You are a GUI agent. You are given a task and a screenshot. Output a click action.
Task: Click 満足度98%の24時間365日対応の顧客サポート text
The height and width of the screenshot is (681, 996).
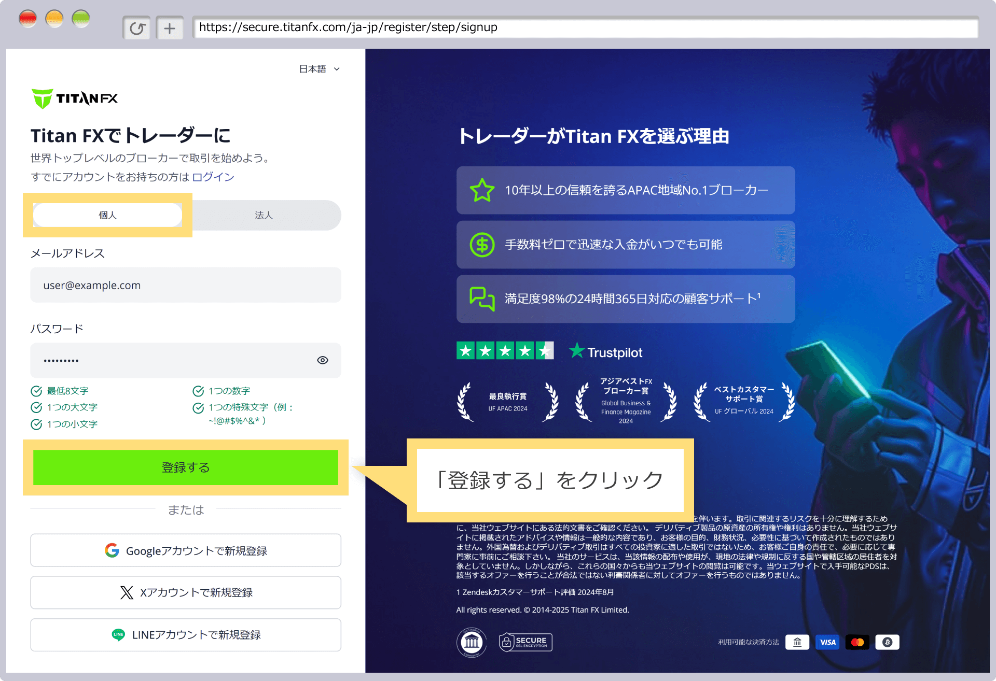tap(633, 298)
